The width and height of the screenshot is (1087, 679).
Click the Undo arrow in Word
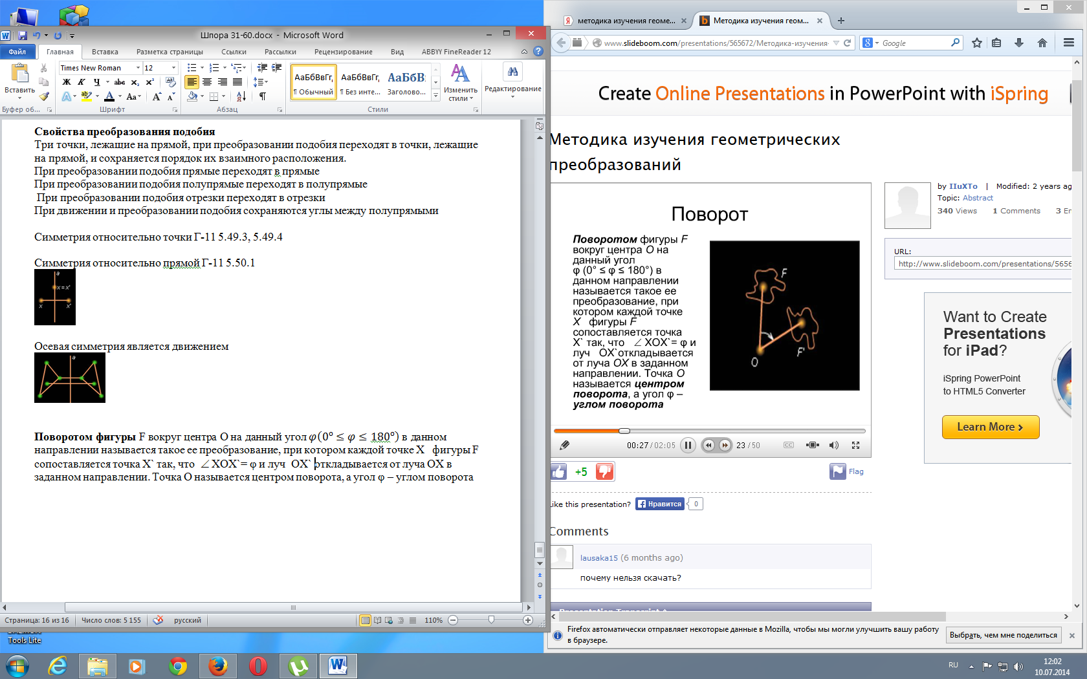pos(37,36)
